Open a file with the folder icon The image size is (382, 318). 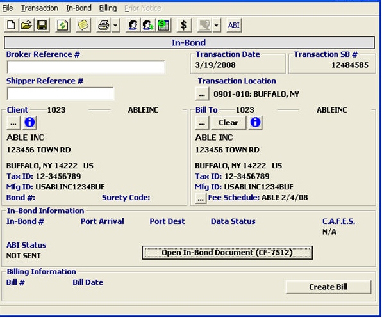point(26,25)
